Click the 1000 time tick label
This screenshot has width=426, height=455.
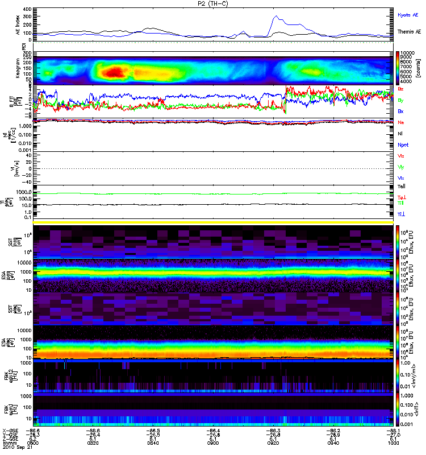394,443
